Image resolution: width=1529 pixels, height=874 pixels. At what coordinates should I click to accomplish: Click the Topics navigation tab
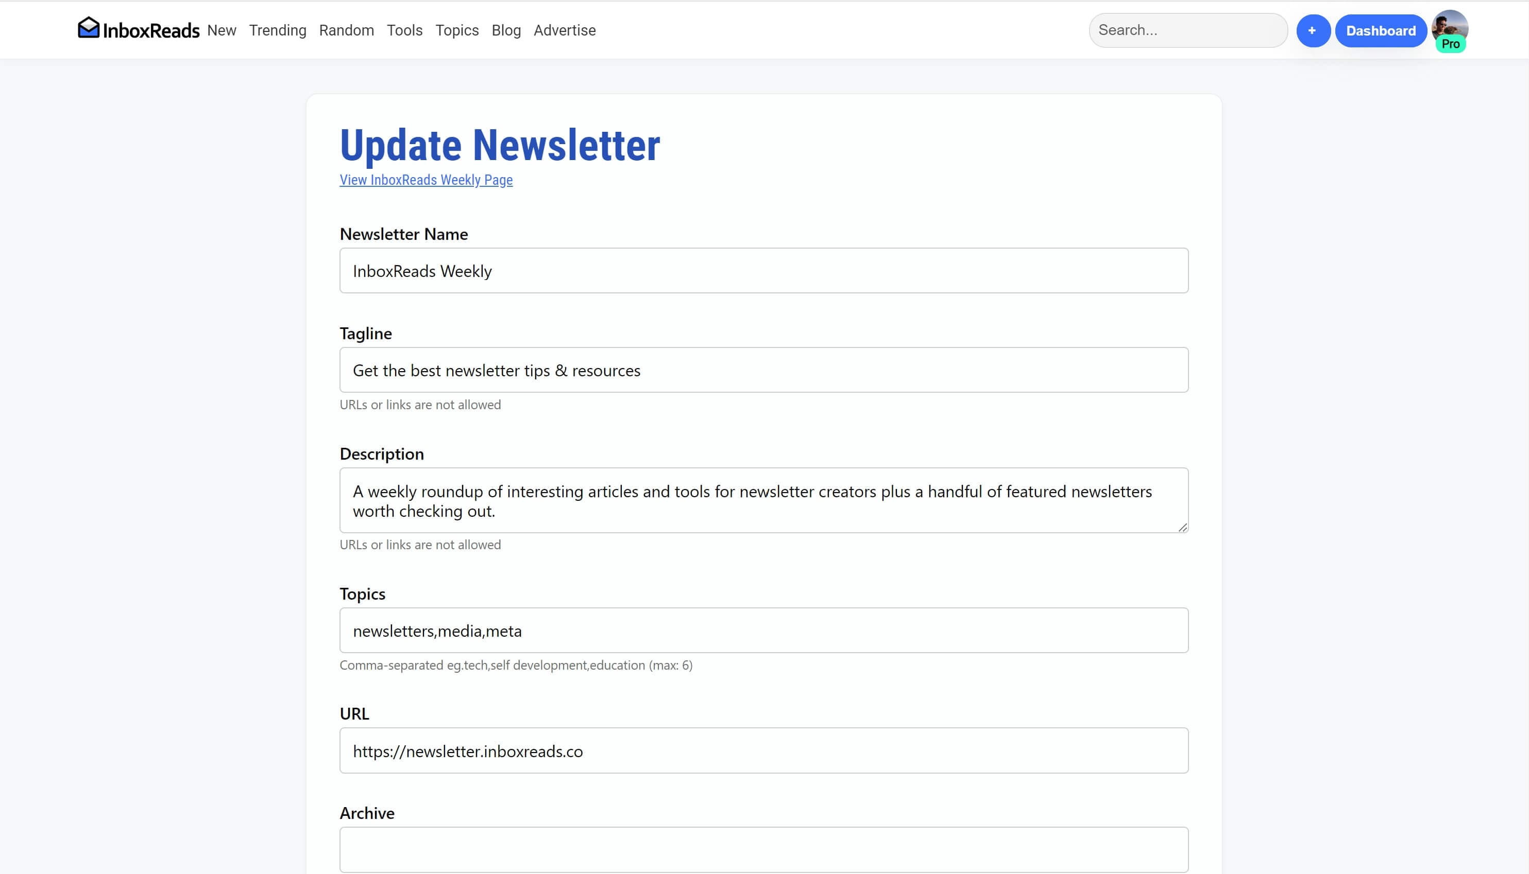[458, 30]
